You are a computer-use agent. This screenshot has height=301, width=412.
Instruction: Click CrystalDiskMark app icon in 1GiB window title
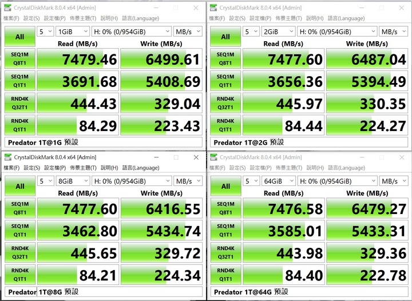click(x=8, y=8)
